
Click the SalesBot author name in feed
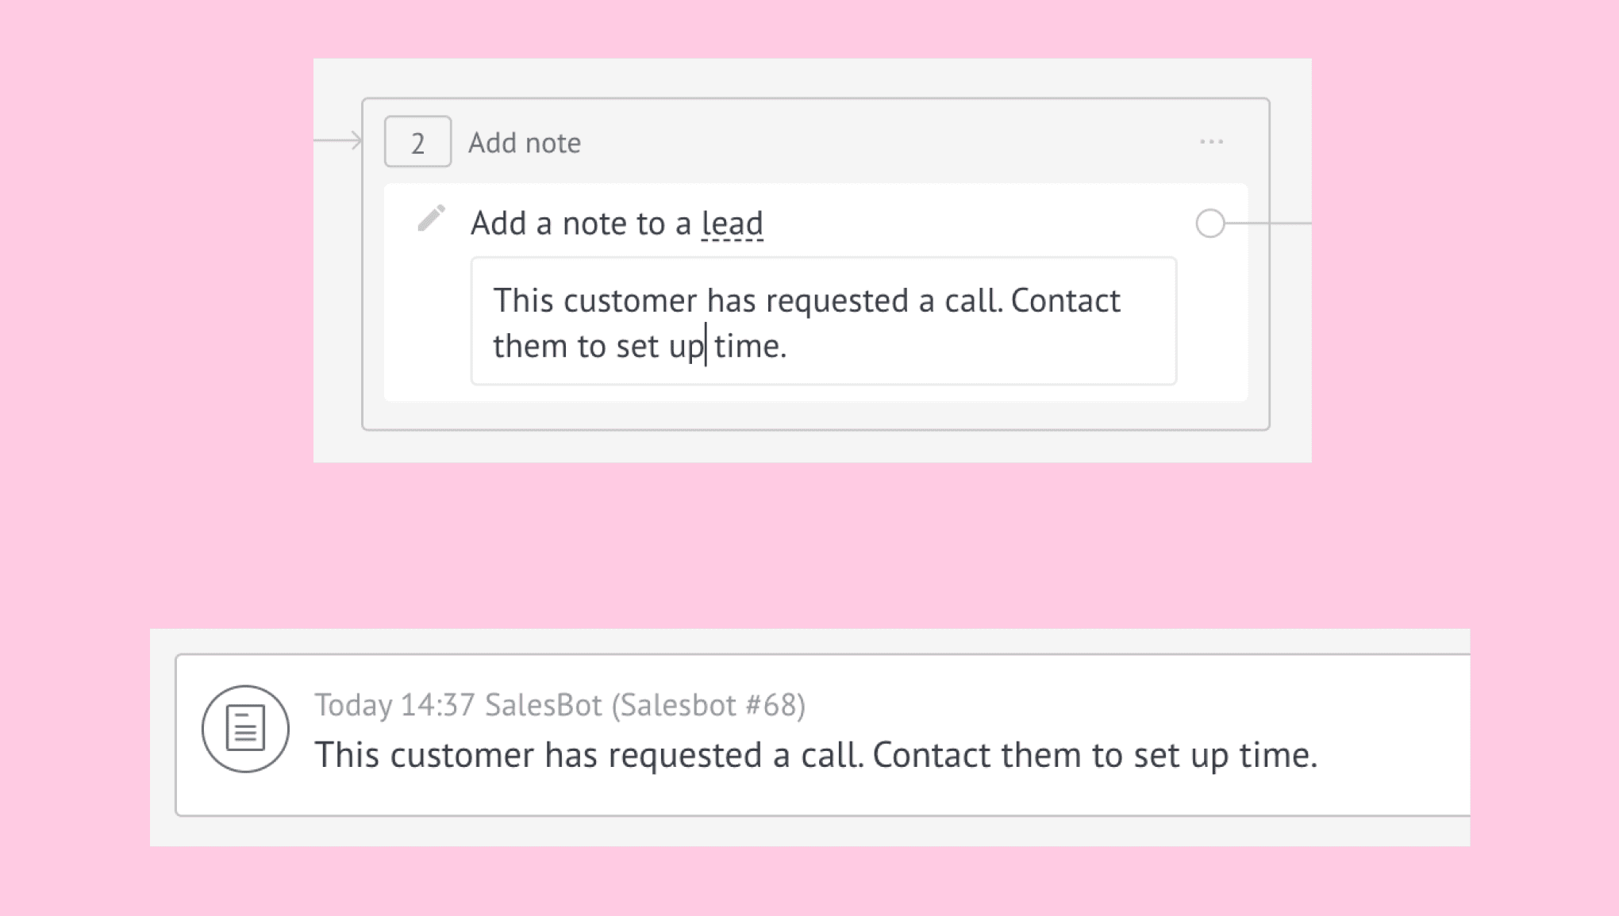(544, 704)
